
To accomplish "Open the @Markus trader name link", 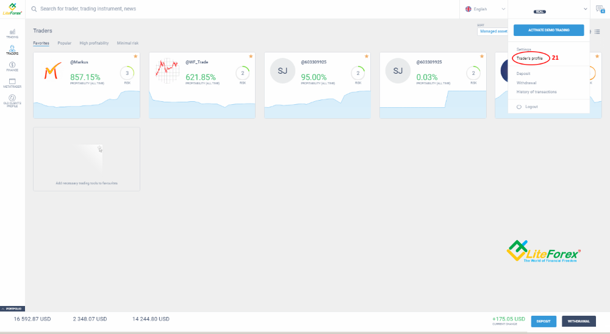I will pyautogui.click(x=79, y=62).
